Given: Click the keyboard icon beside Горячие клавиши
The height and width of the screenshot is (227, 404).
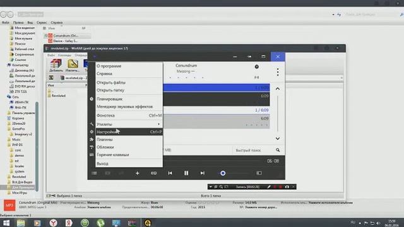Looking at the screenshot, I should click(x=92, y=154).
